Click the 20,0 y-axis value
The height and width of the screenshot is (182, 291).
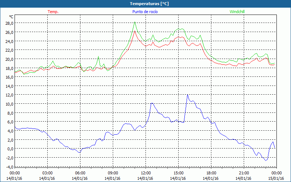[9, 59]
